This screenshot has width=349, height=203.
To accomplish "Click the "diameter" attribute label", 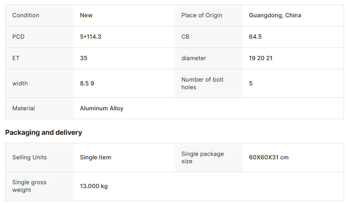I will [x=194, y=58].
